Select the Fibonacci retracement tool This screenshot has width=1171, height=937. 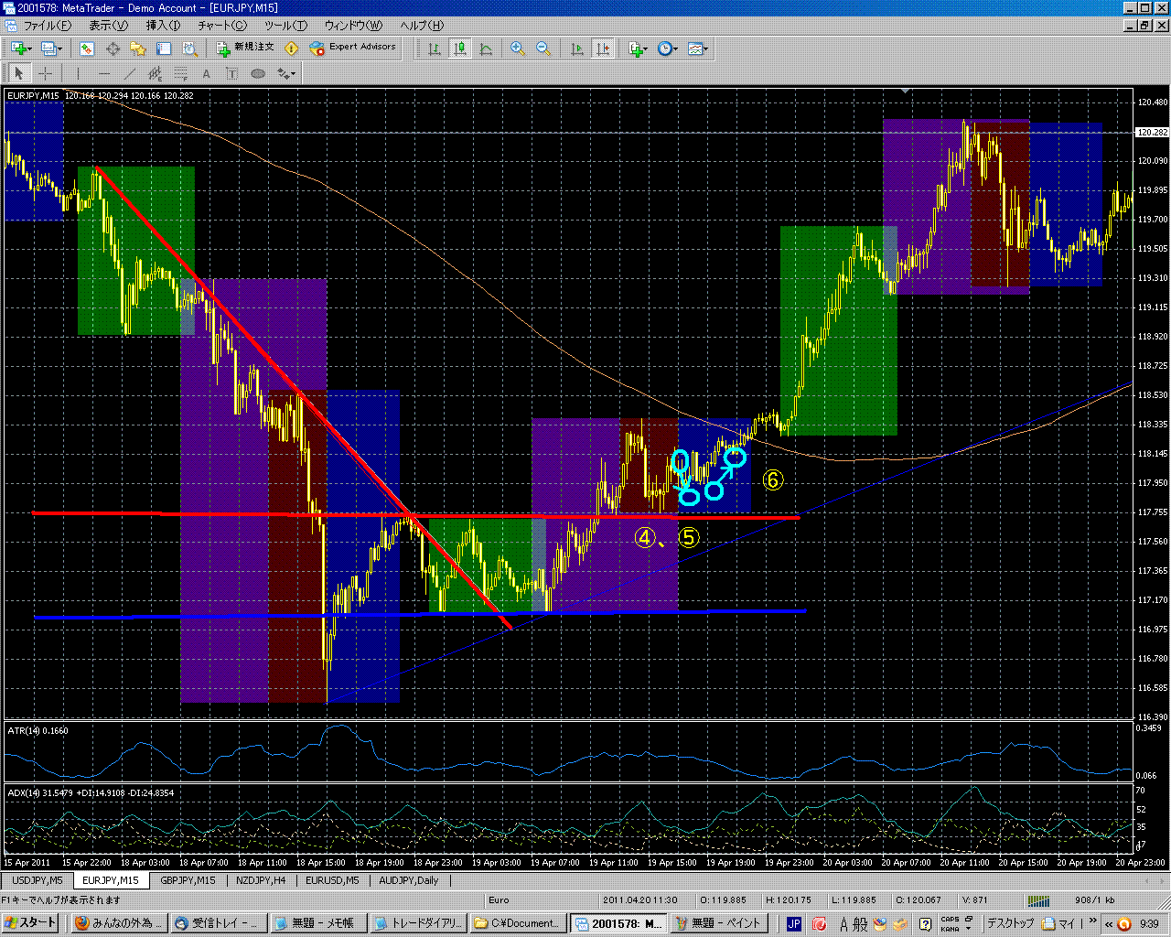[181, 74]
